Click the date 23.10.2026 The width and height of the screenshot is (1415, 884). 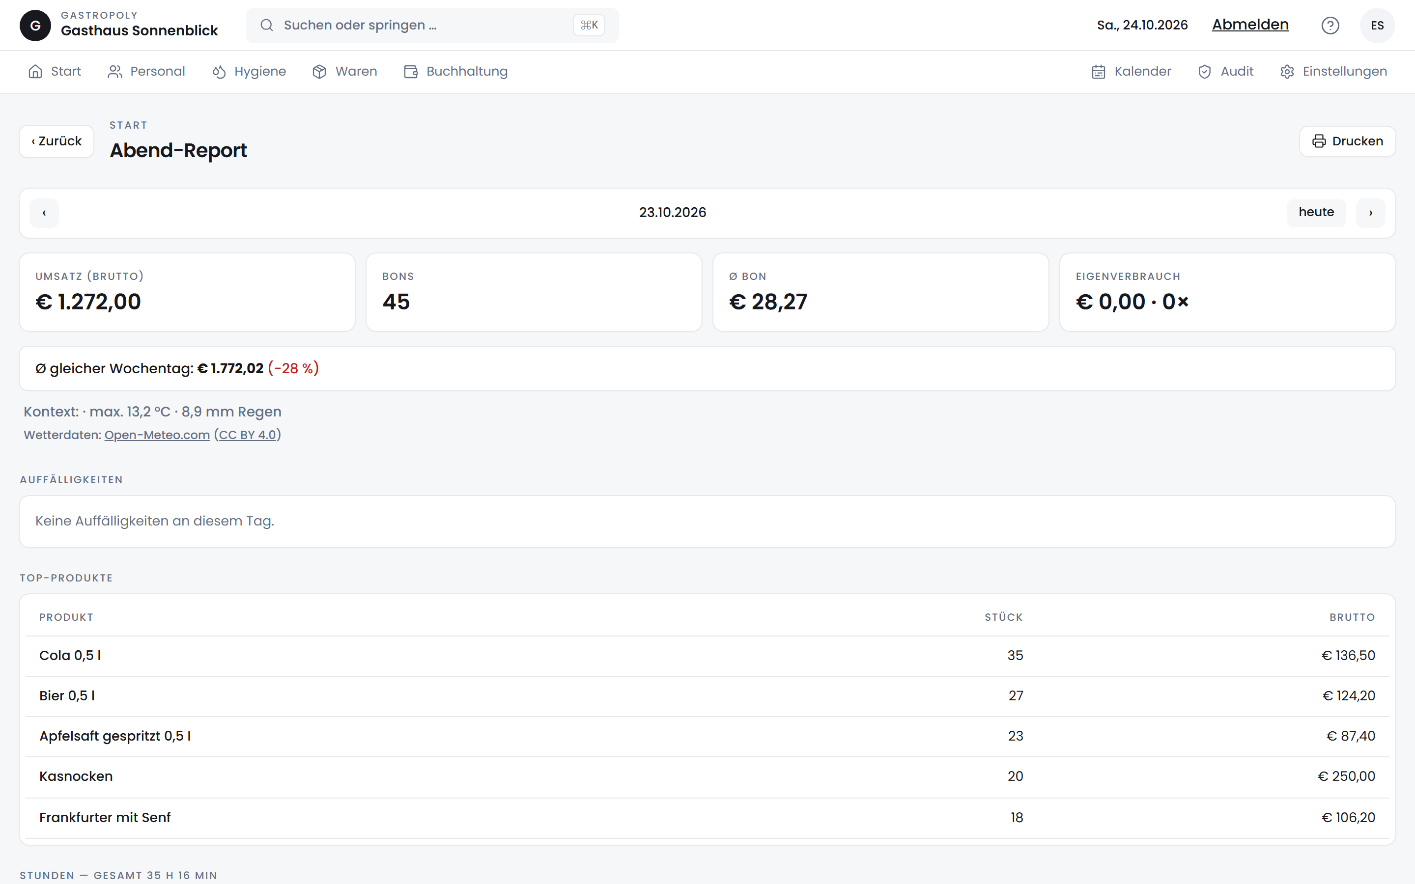tap(673, 212)
